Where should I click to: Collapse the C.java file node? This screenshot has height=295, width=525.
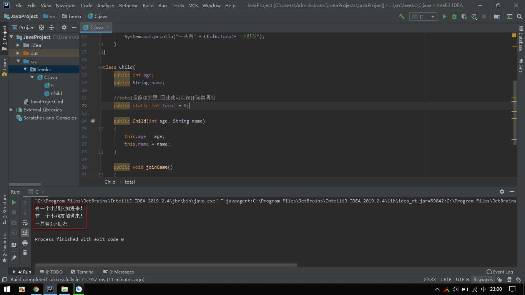pos(32,77)
